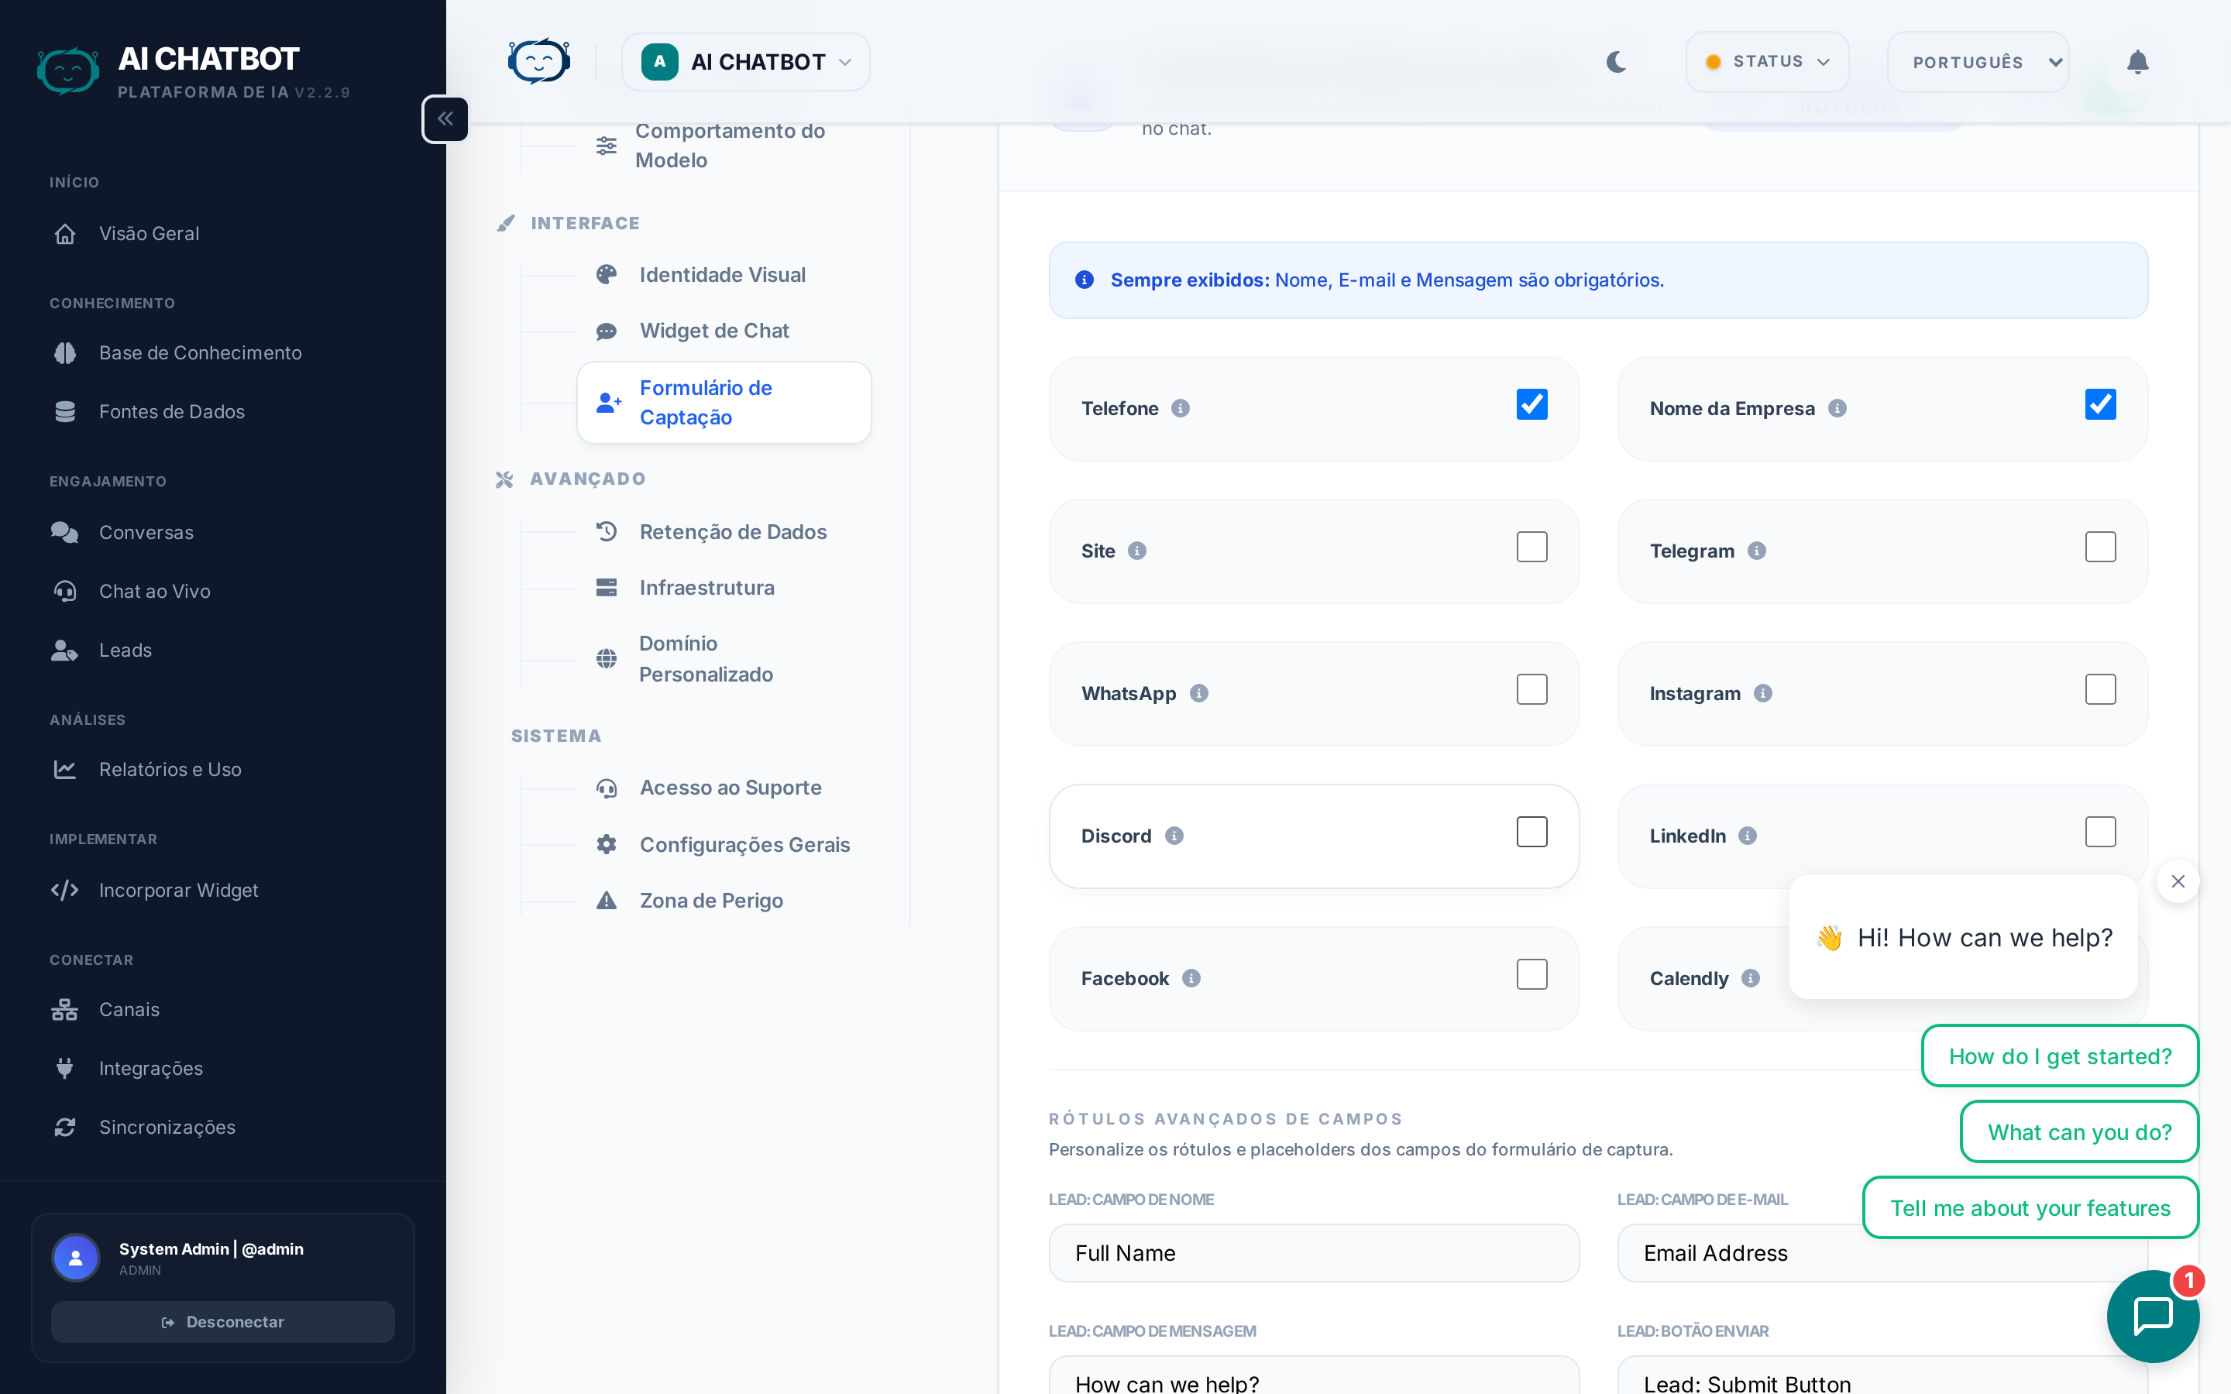Click the Desconectar button

point(223,1321)
